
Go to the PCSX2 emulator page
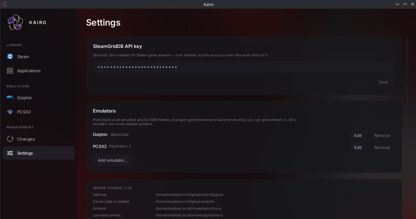coord(39,112)
